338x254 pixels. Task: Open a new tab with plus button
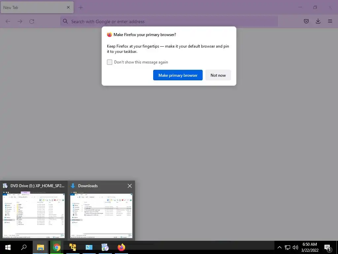click(81, 8)
